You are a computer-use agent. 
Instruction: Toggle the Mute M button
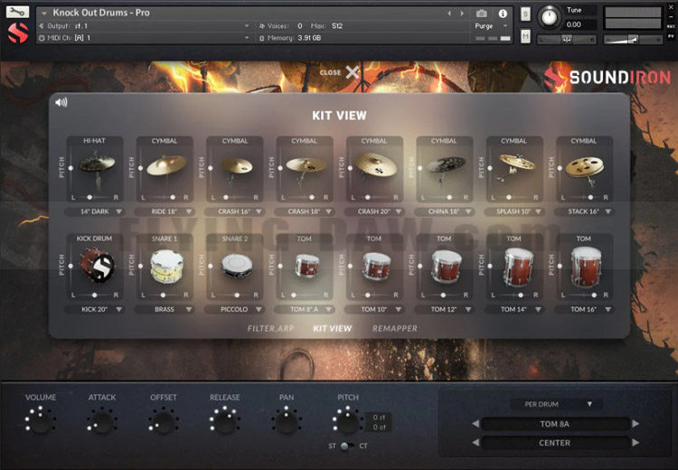point(525,36)
